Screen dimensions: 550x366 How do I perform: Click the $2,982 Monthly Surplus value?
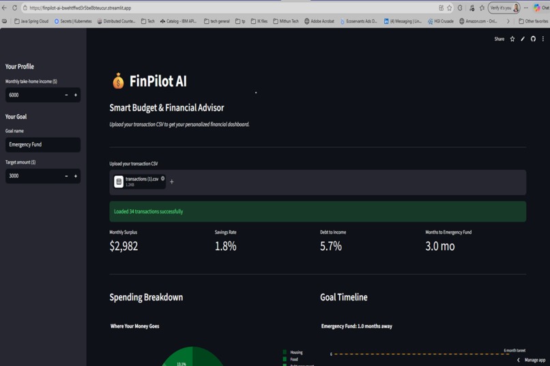(124, 246)
